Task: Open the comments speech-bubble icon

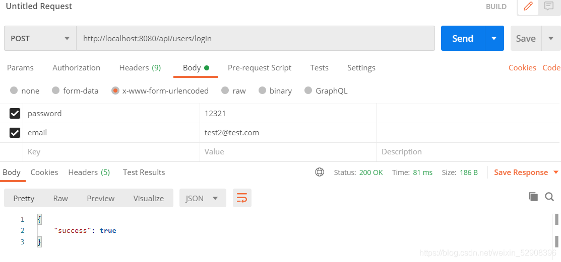Action: 548,6
